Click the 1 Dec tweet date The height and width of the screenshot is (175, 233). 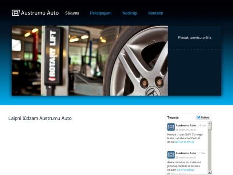(202, 153)
